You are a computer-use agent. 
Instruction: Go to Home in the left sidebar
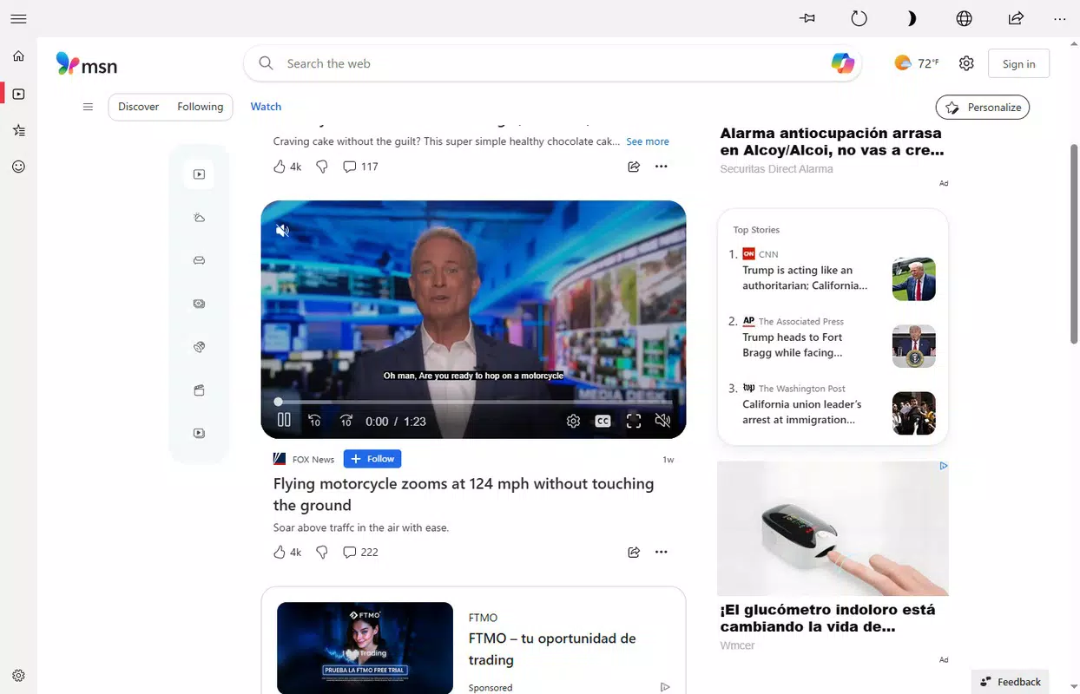(x=18, y=56)
